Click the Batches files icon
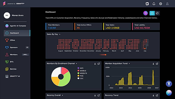 (x=7, y=69)
